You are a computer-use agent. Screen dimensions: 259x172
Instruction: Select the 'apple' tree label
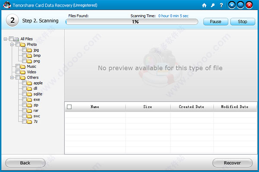click(38, 83)
